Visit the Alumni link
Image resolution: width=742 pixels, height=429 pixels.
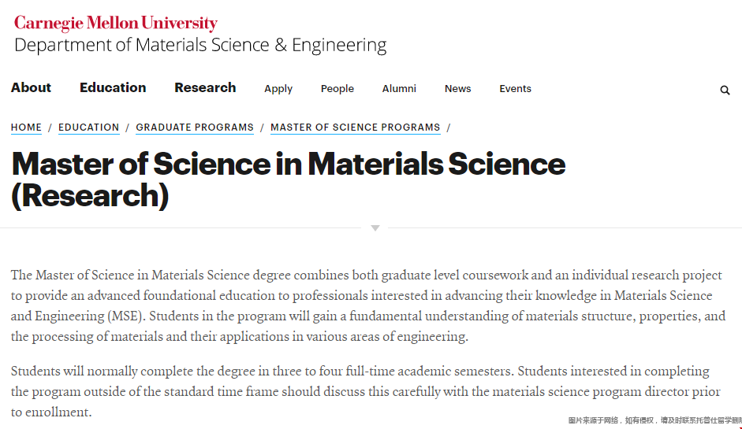pyautogui.click(x=399, y=89)
